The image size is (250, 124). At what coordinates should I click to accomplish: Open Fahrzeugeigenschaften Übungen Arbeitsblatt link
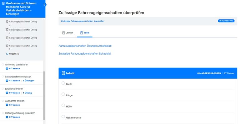(x=85, y=46)
